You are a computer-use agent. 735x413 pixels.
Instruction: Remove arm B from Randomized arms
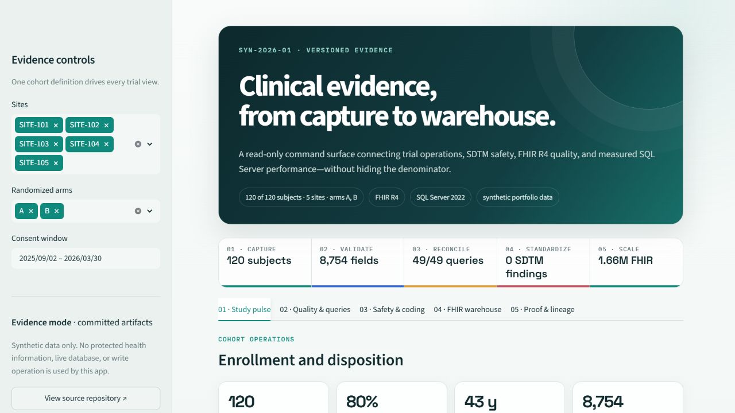[x=56, y=211]
